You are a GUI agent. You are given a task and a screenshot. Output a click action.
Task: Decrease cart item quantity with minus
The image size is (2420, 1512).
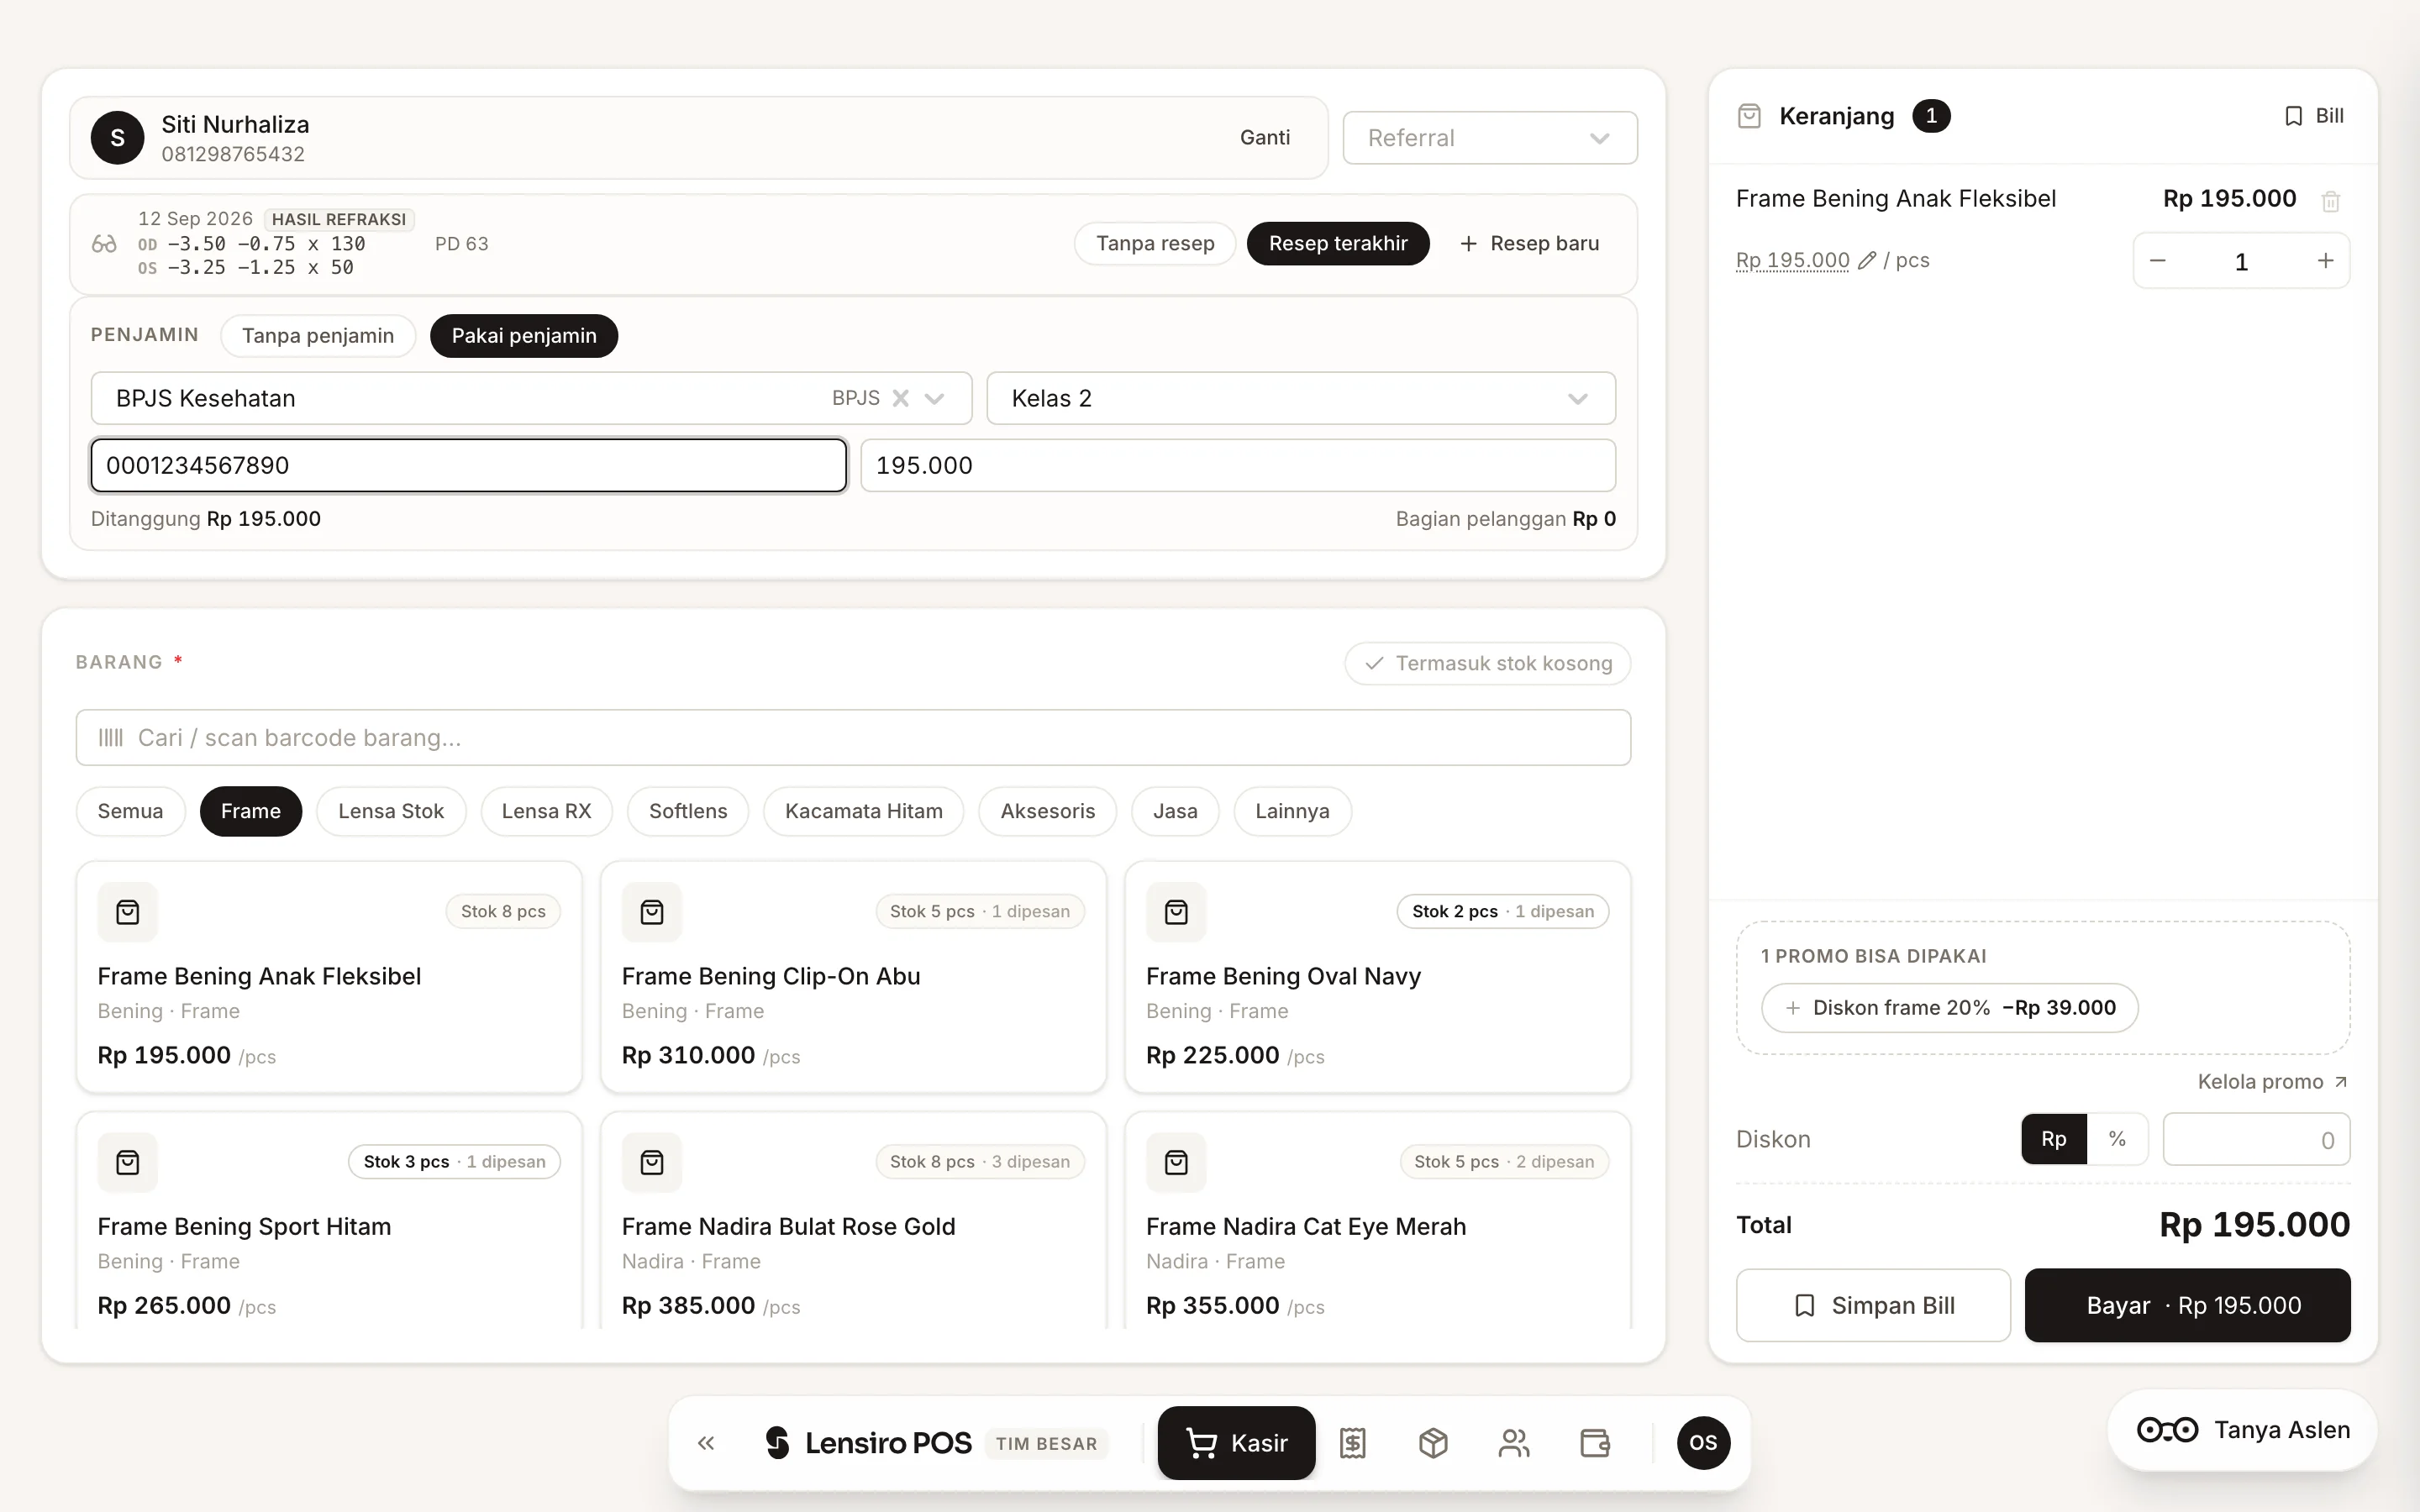pyautogui.click(x=2157, y=261)
